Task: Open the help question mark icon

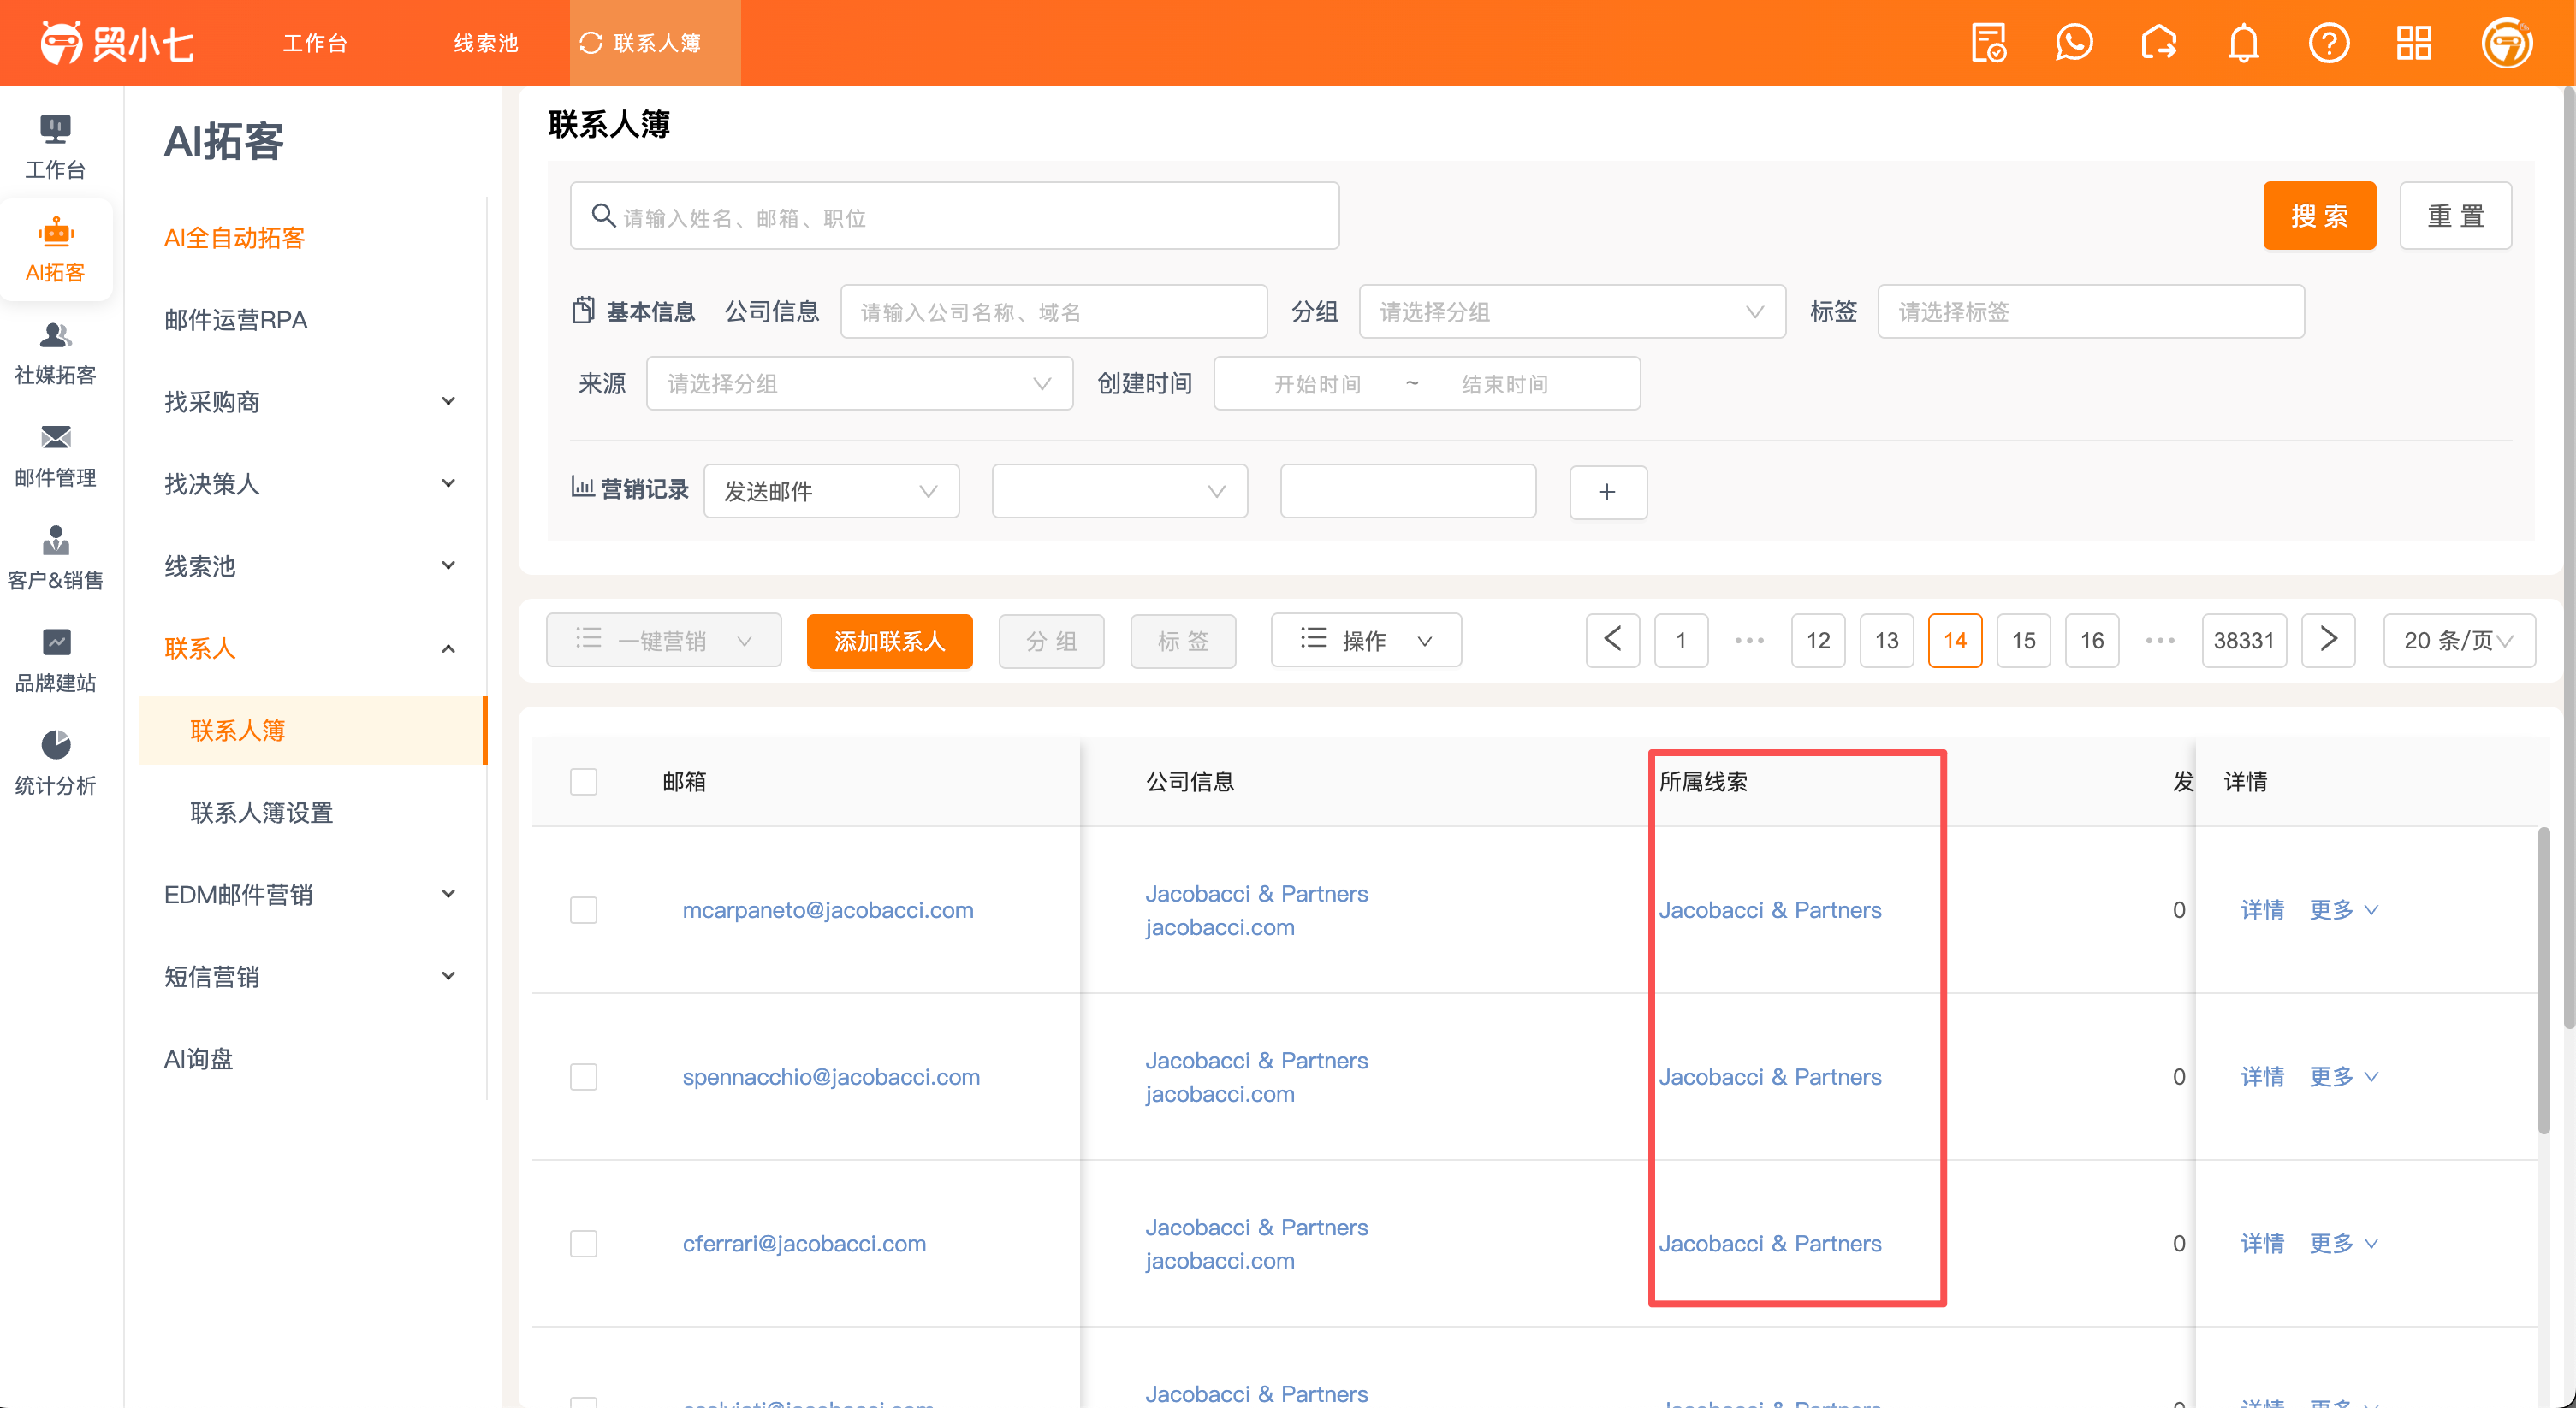Action: (2328, 43)
